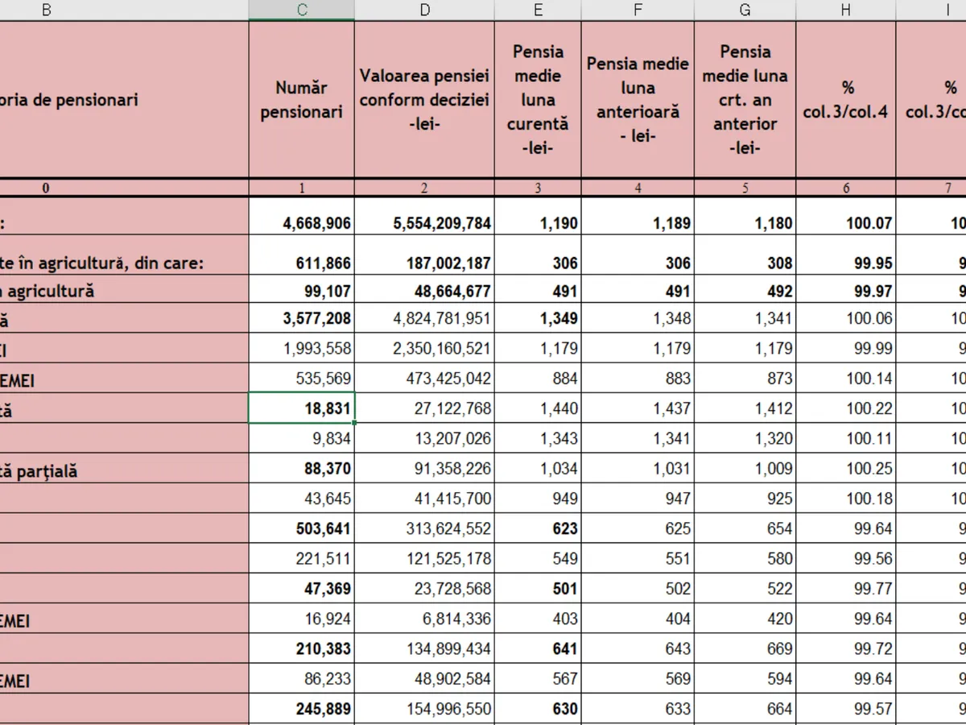The width and height of the screenshot is (966, 725).
Task: Select the cell containing 4,668,906
Action: (x=301, y=223)
